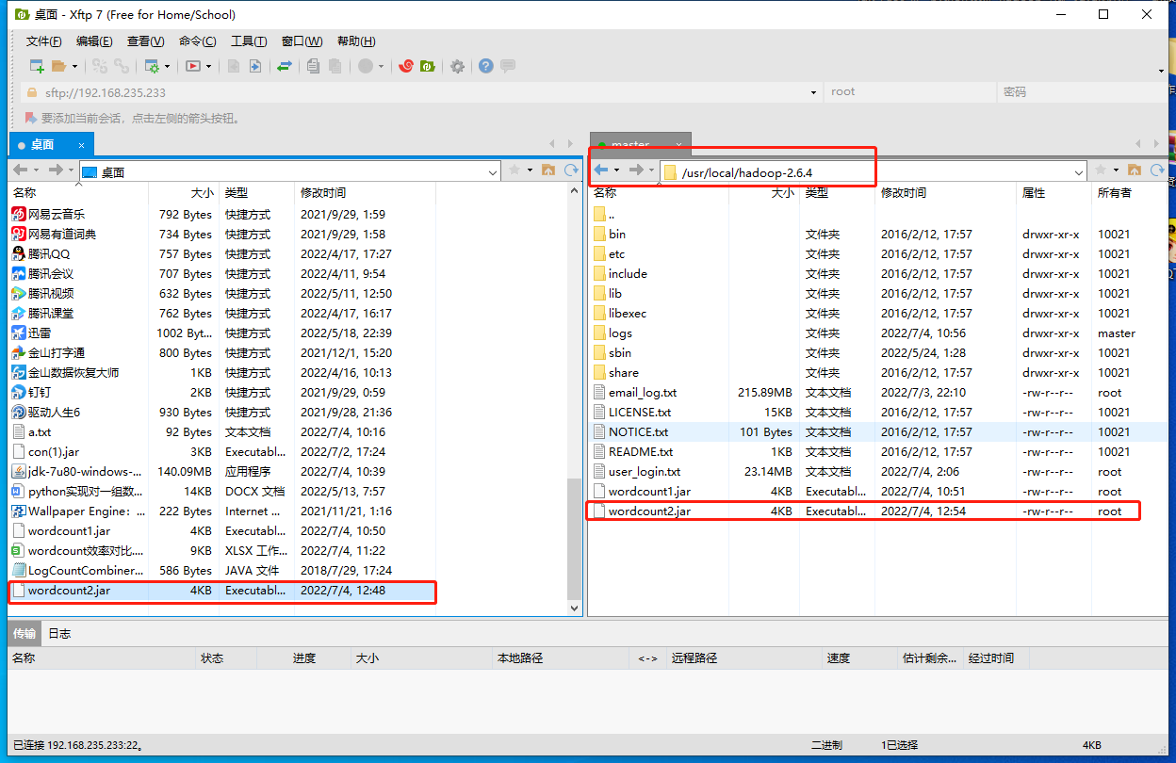This screenshot has width=1176, height=763.
Task: Click the session properties icon in toolbar
Action: [153, 66]
